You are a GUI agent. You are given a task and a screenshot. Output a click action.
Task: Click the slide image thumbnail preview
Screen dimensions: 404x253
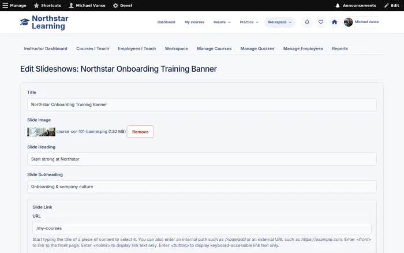click(x=41, y=132)
